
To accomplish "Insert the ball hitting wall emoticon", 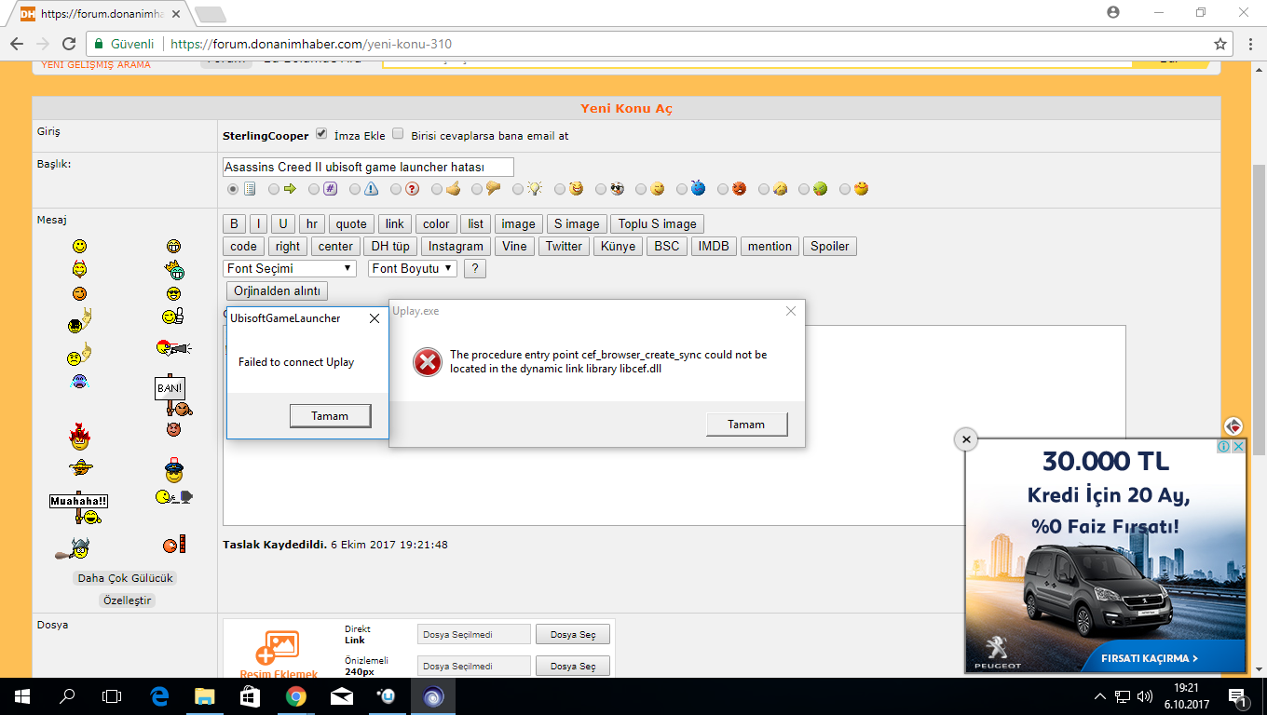I will pyautogui.click(x=174, y=545).
